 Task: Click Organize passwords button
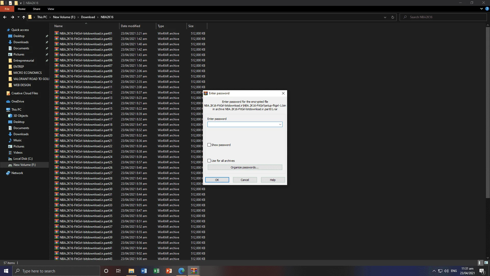245,167
